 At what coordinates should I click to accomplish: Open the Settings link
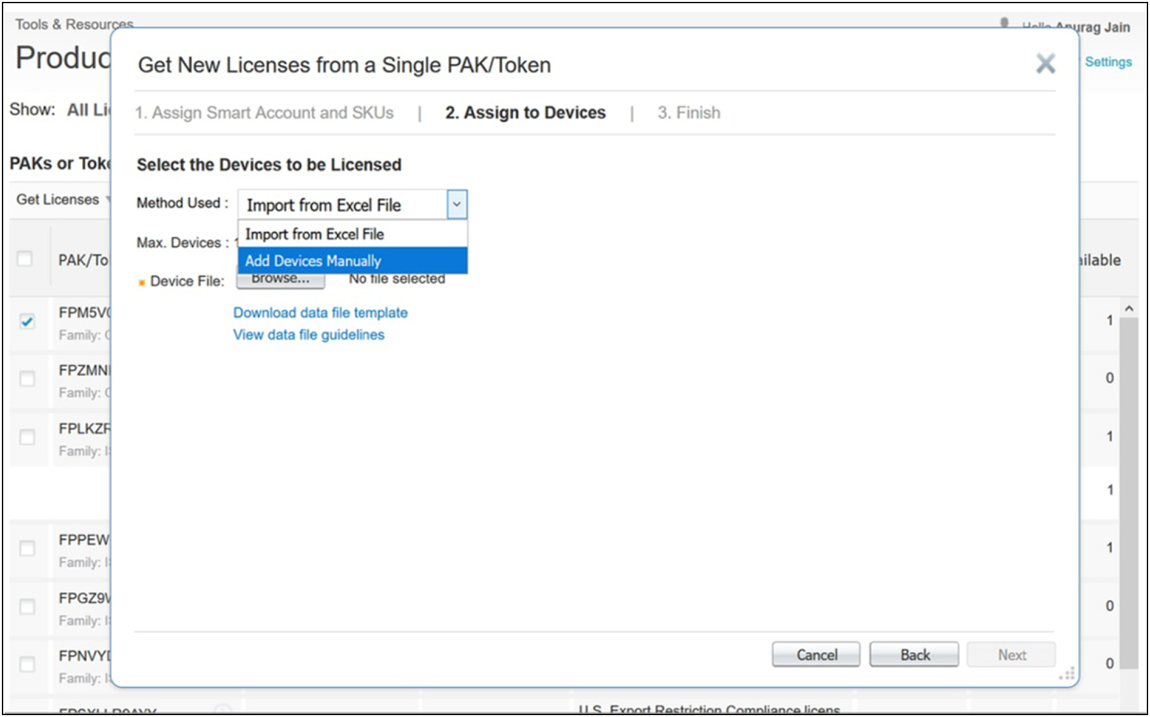point(1108,62)
